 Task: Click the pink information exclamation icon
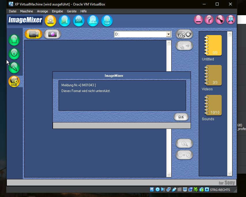point(231,20)
